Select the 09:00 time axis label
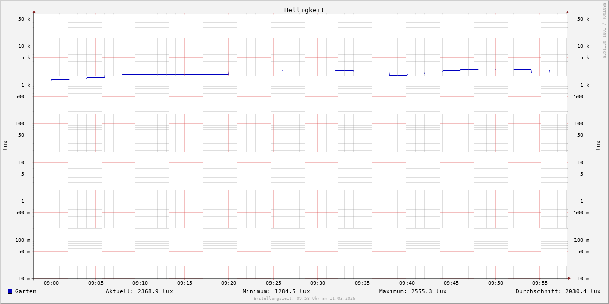 [x=51, y=283]
